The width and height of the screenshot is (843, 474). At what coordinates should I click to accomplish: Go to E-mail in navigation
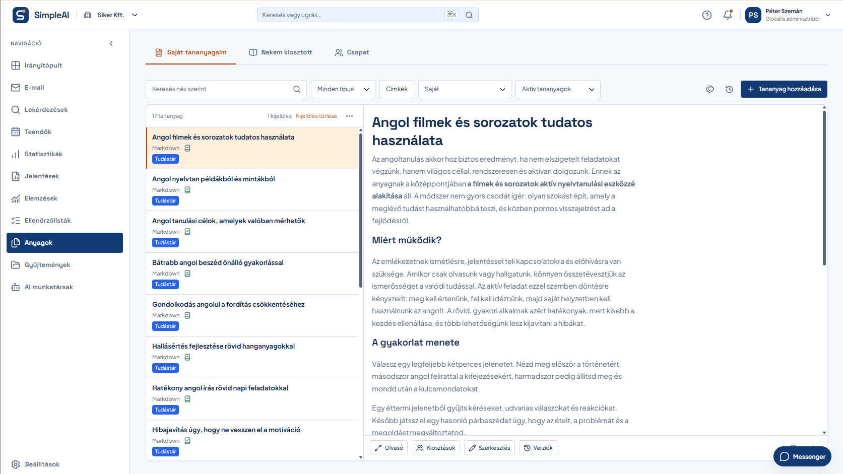pos(64,88)
